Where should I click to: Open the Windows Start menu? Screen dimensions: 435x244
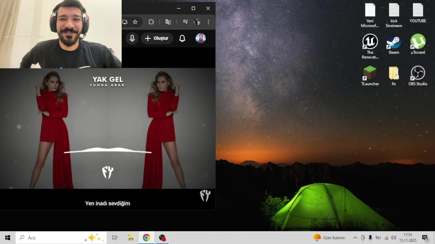click(x=7, y=238)
